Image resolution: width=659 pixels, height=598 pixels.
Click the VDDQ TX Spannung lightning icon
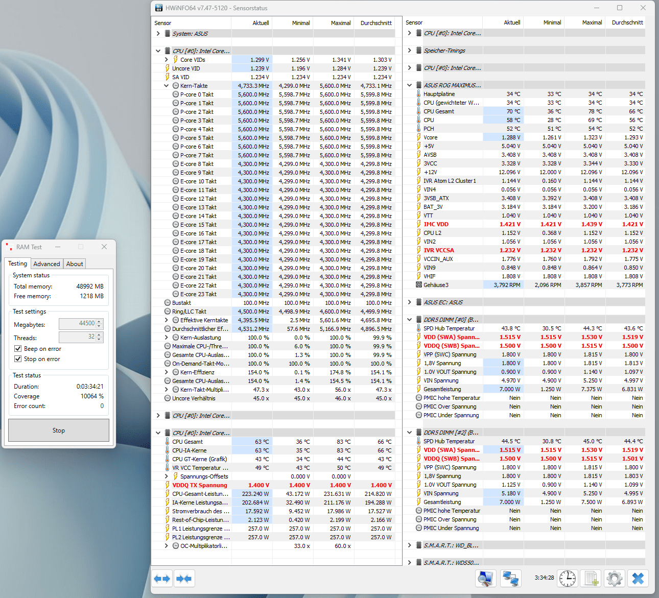point(167,485)
